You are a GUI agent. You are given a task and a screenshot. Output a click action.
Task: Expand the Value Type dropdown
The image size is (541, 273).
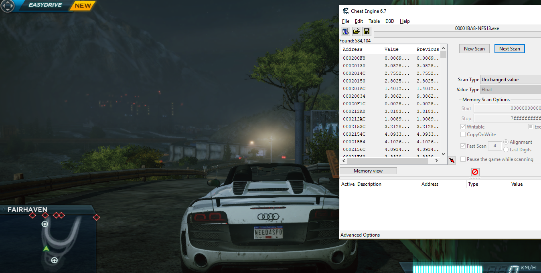(511, 90)
